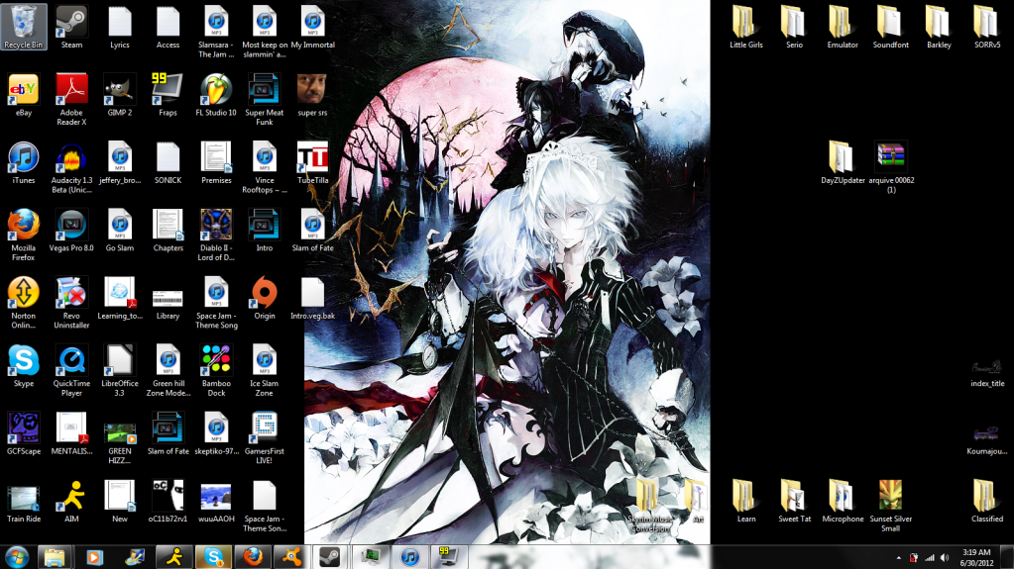
Task: Open the QuickTime Player shortcut
Action: click(x=71, y=370)
